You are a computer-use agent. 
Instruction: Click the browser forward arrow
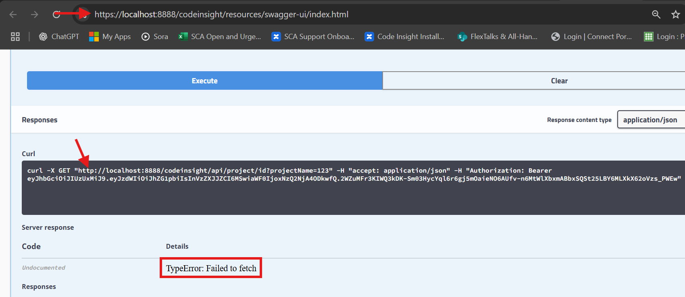[x=35, y=15]
